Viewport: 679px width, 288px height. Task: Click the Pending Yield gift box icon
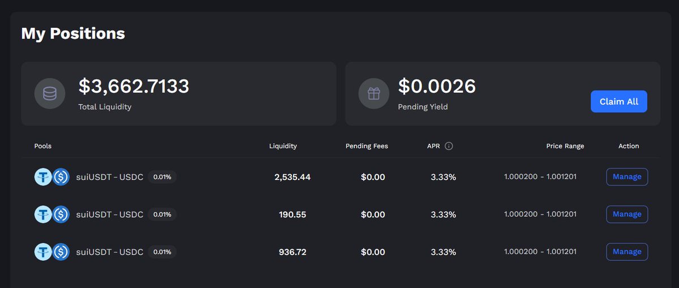(373, 94)
